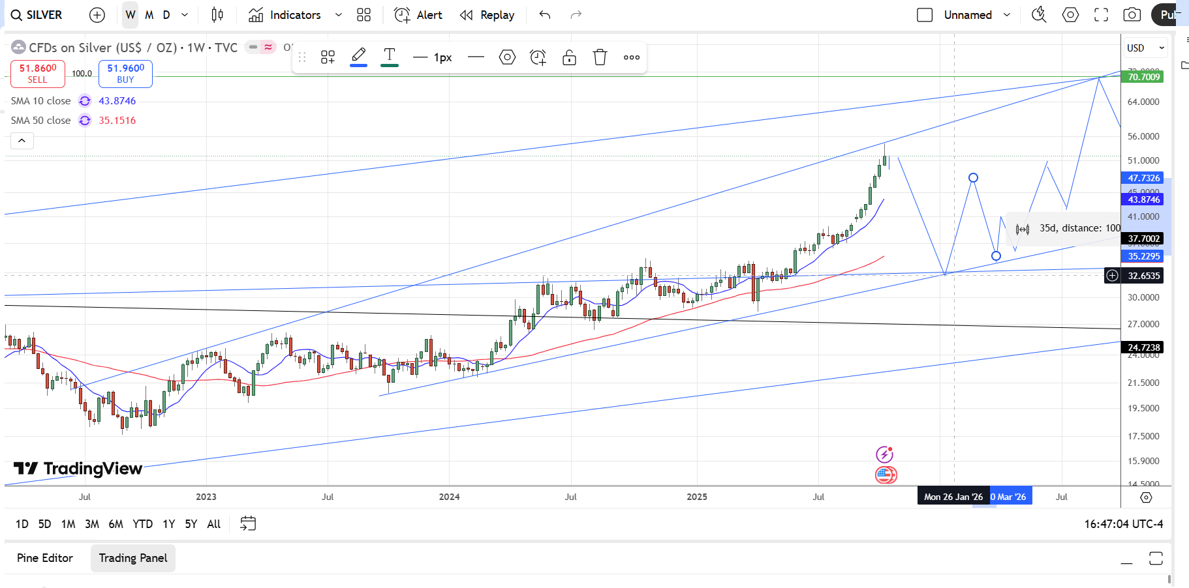Expand the USD currency dropdown
The width and height of the screenshot is (1189, 588).
(x=1145, y=48)
